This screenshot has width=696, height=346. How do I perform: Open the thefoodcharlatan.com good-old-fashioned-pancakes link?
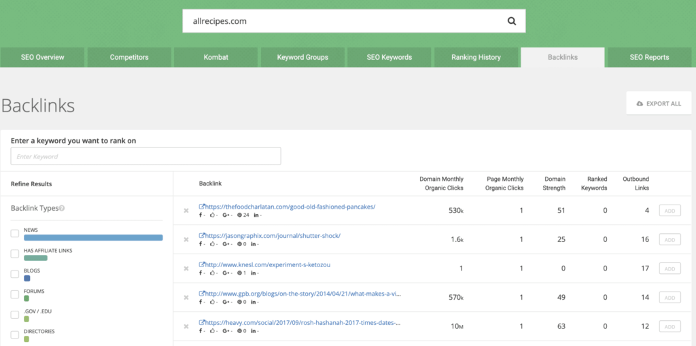tap(288, 207)
